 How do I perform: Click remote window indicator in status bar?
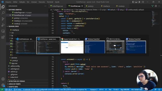coord(2,89)
